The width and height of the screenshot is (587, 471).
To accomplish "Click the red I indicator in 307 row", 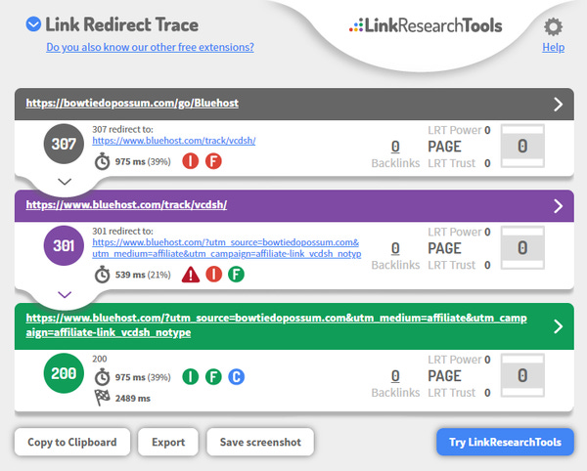I will 191,161.
